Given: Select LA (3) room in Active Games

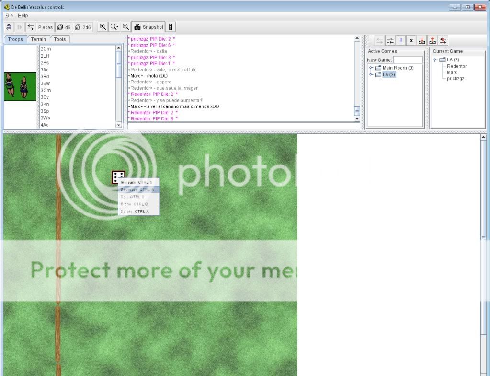Looking at the screenshot, I should [389, 74].
